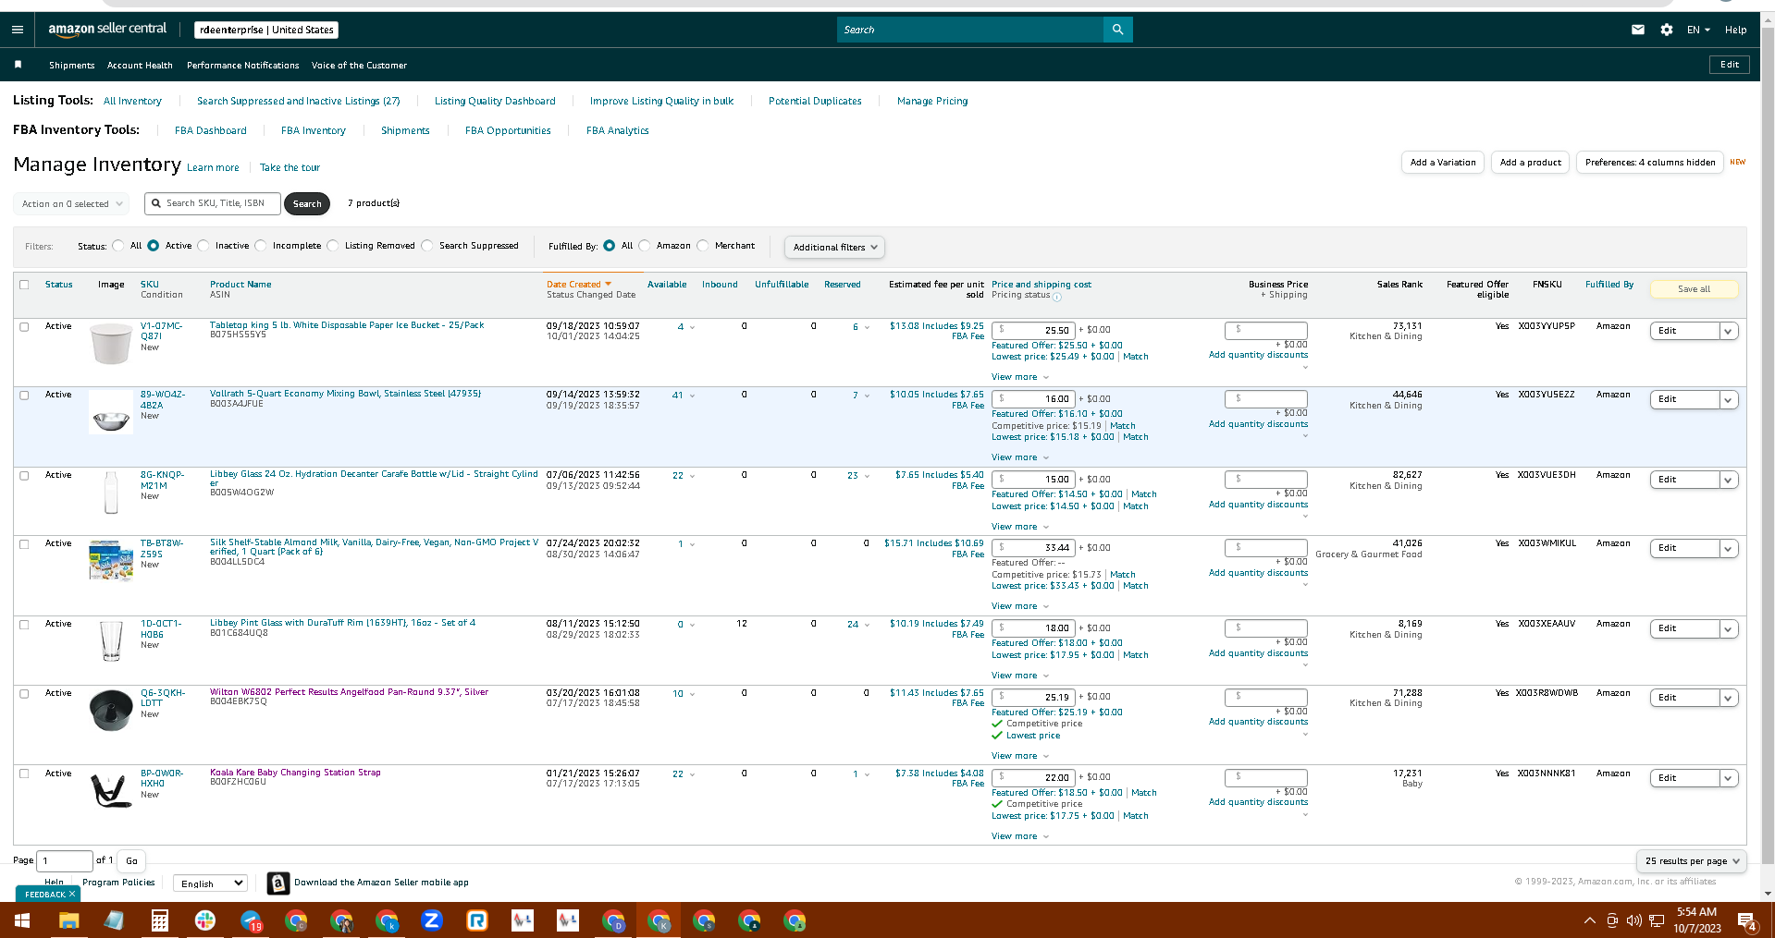The height and width of the screenshot is (938, 1775).
Task: Click the price field showing 33.44
Action: click(x=1033, y=548)
